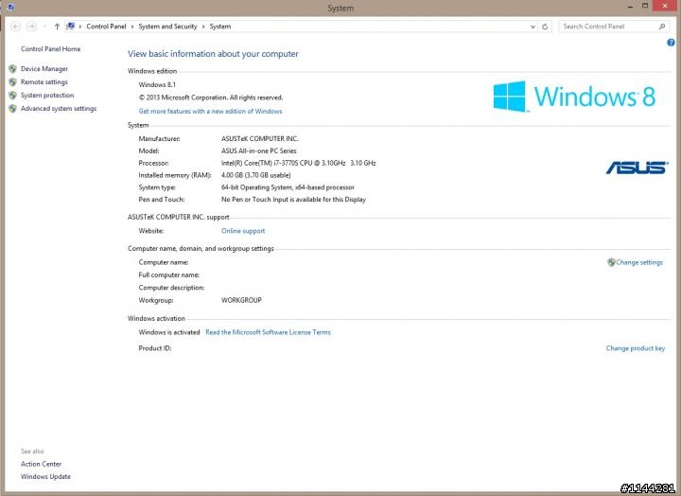The image size is (681, 496).
Task: Minimize the System window
Action: point(630,7)
